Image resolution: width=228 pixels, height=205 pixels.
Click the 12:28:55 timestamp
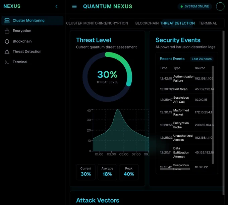(x=166, y=125)
